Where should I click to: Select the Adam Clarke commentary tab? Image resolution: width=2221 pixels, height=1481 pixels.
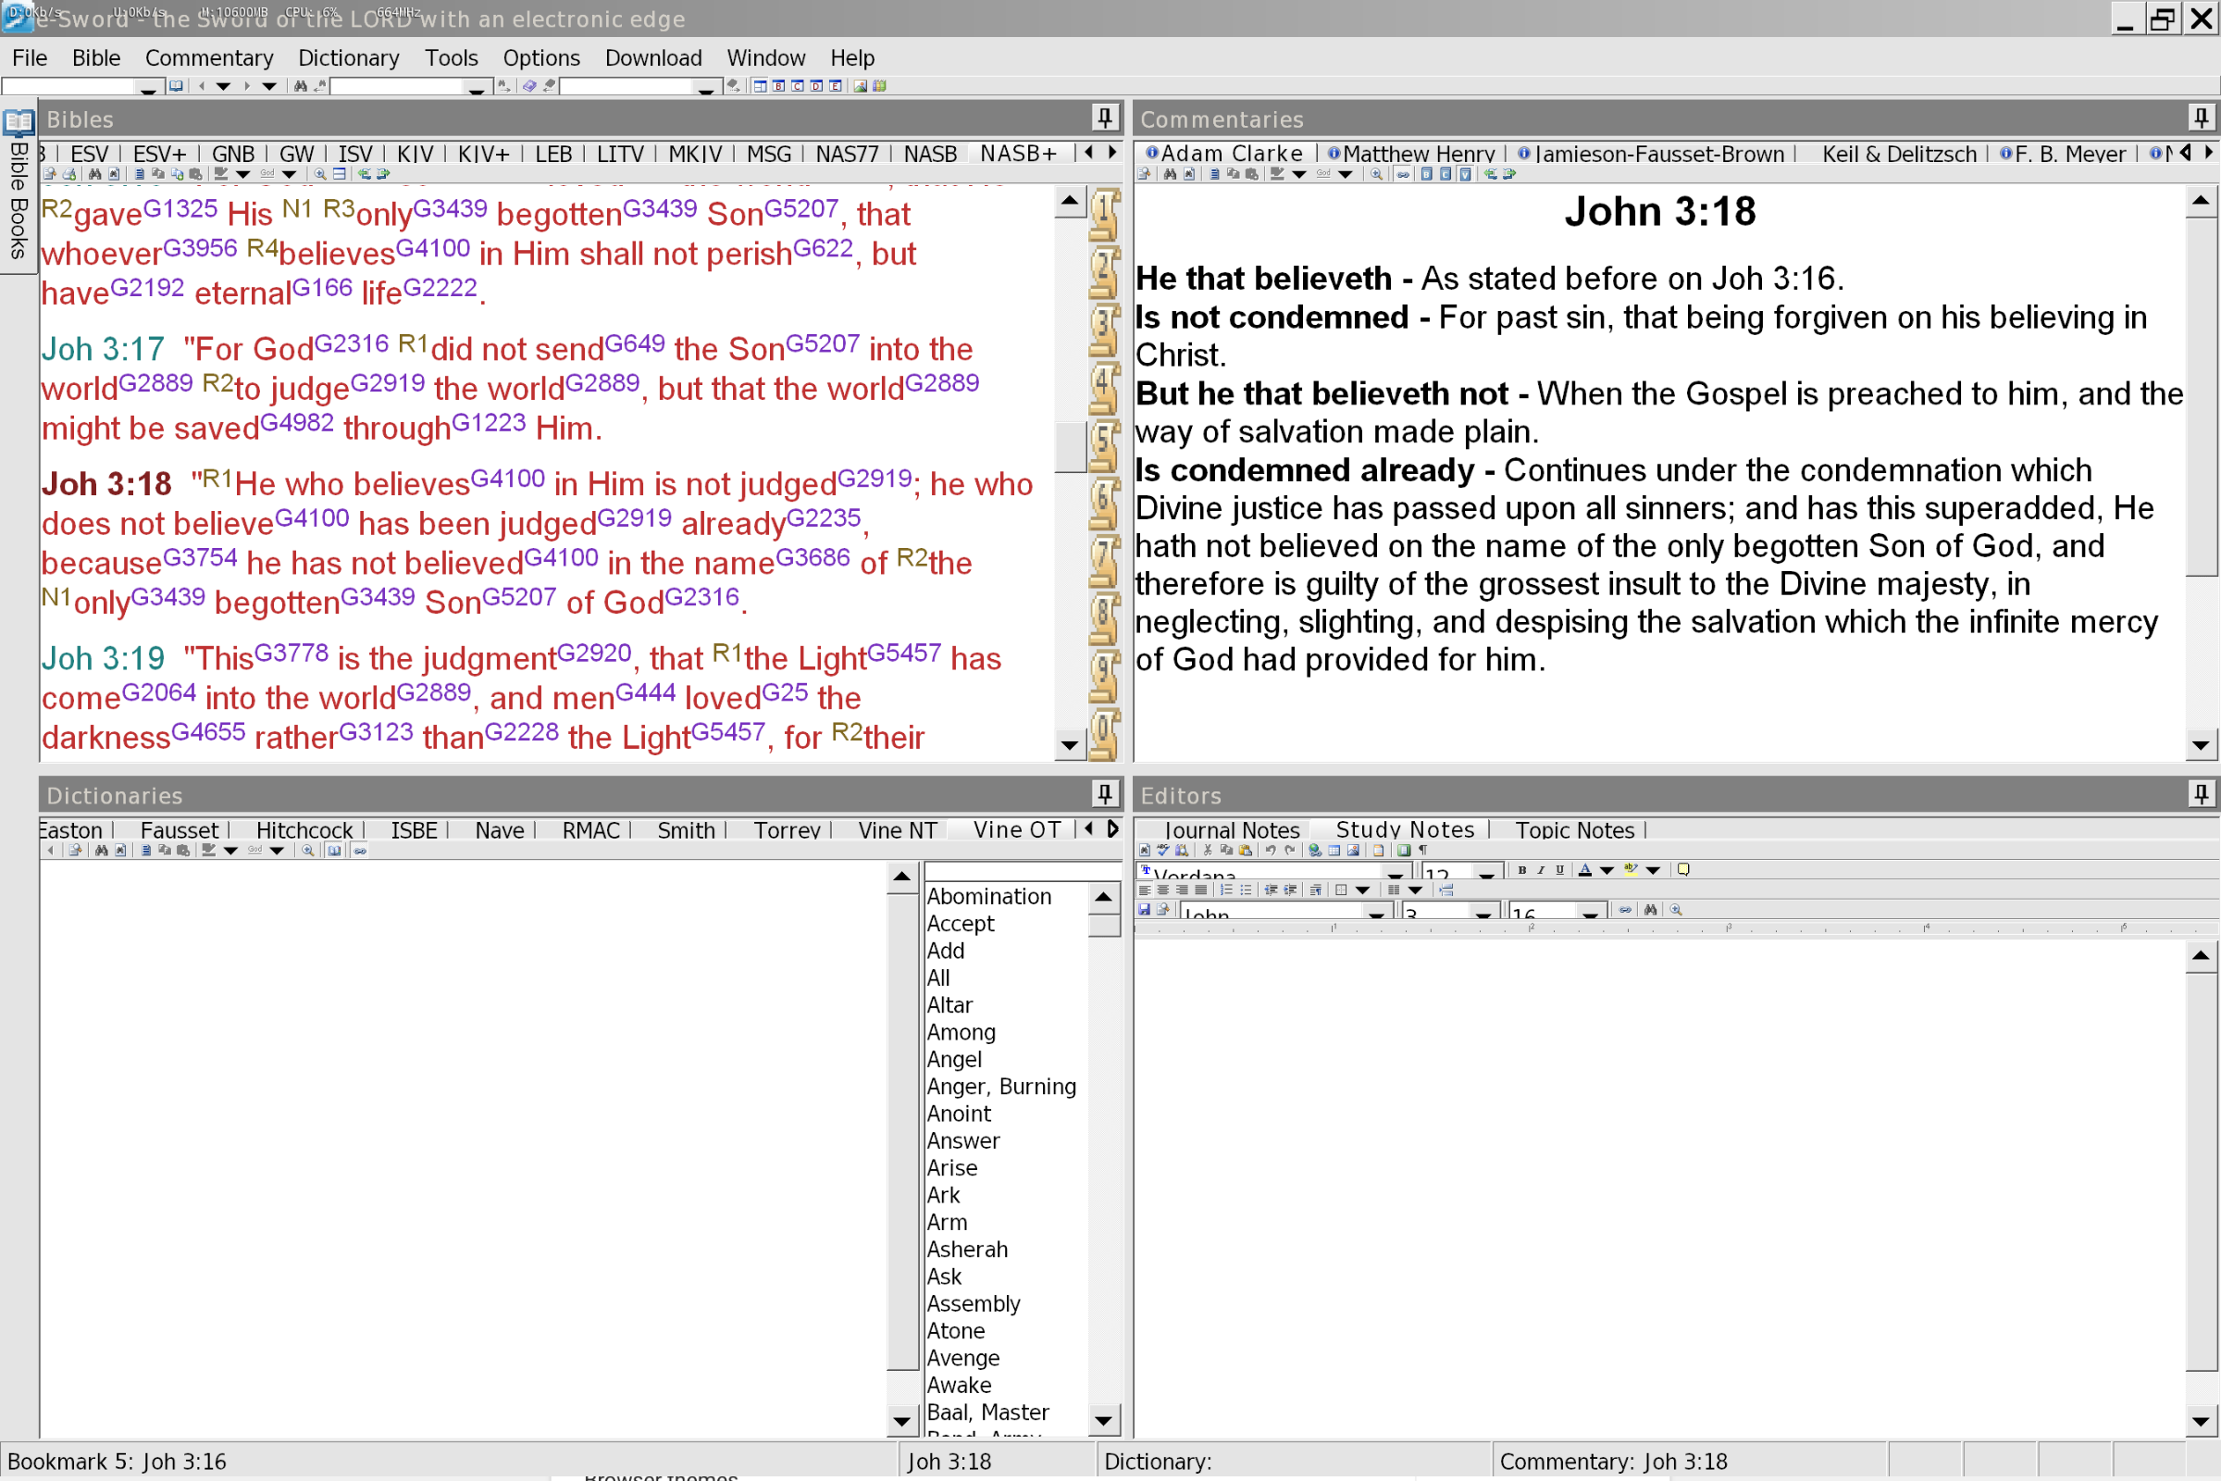[x=1222, y=152]
